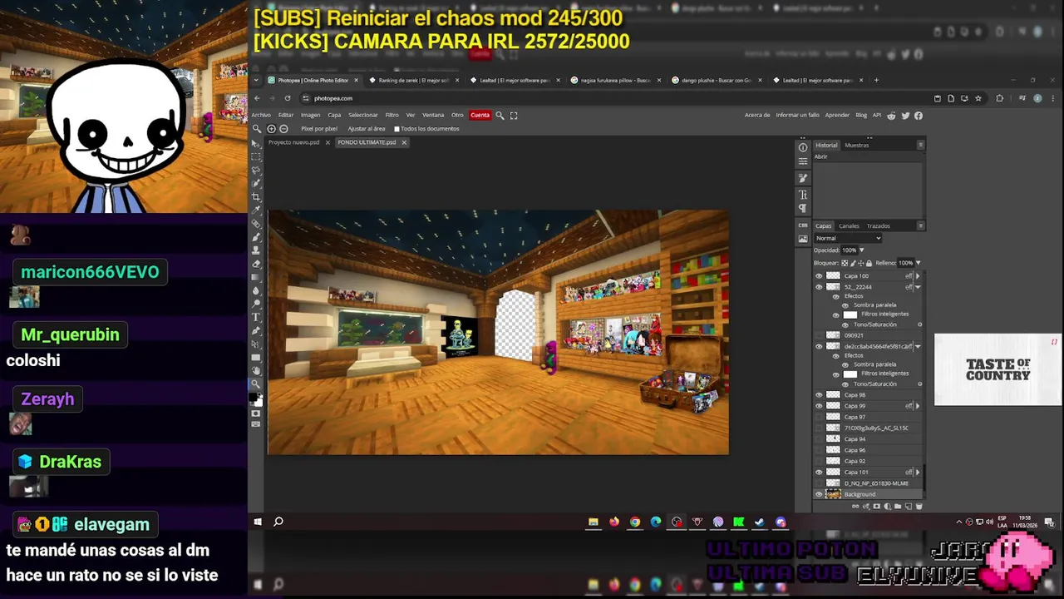Screen dimensions: 1064x599
Task: Open the Seleccionar menu
Action: pos(363,116)
